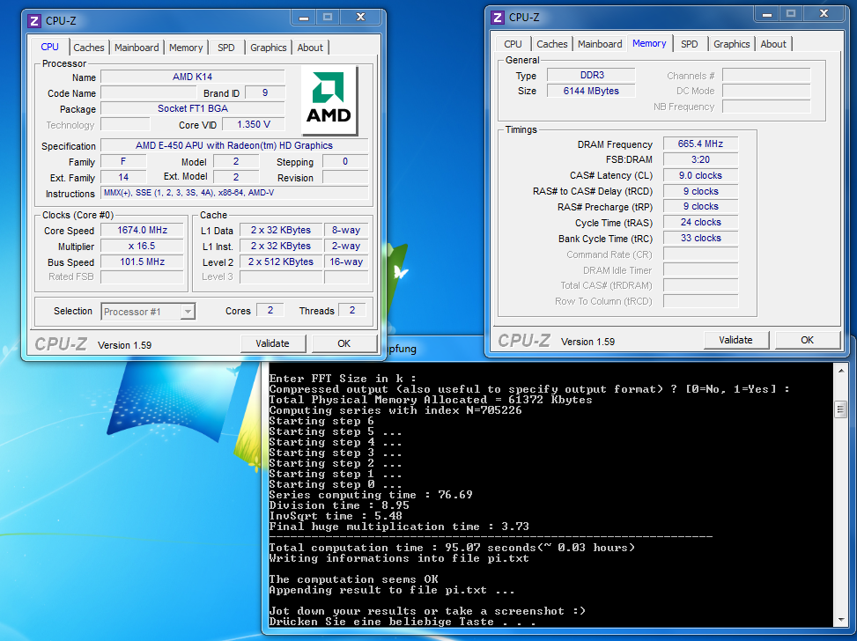Close the left CPU-Z window

(361, 18)
